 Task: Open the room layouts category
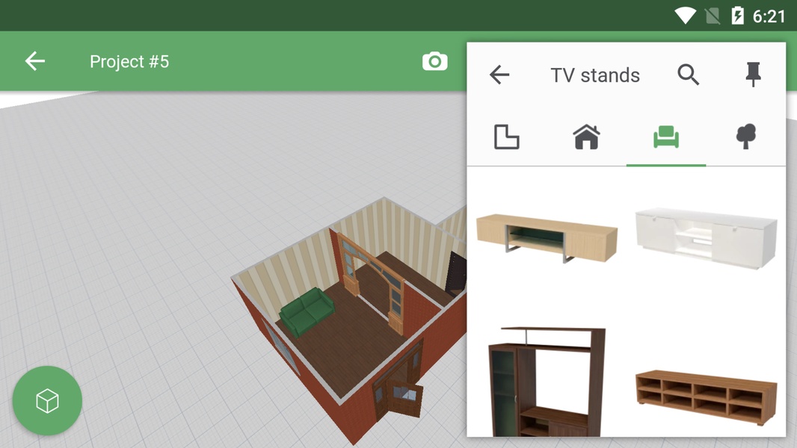point(507,137)
